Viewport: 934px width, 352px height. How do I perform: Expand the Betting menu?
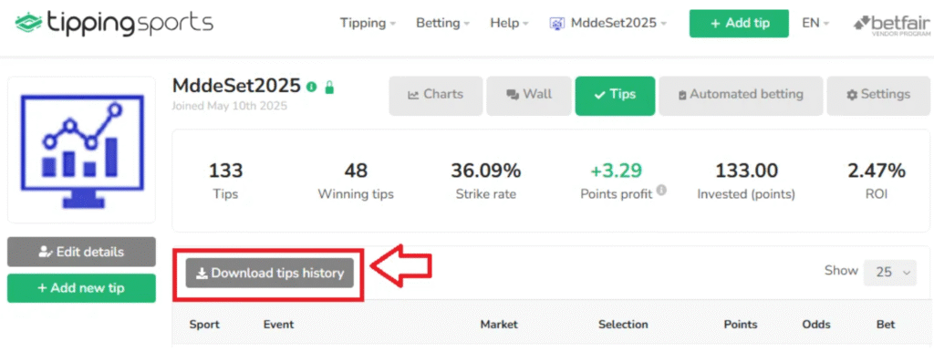tap(442, 23)
